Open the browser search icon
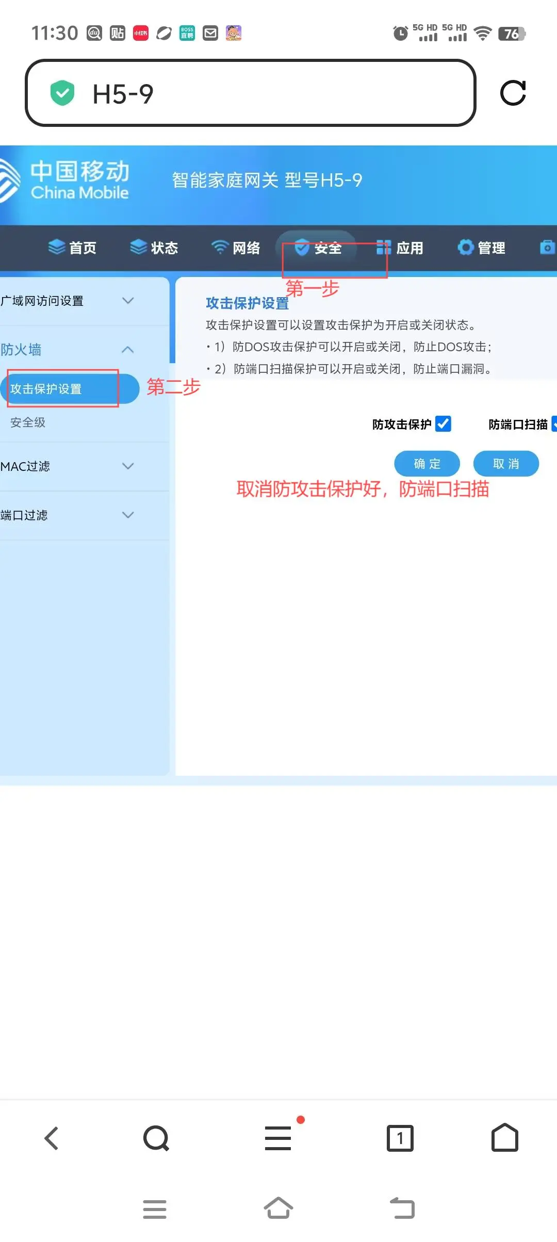This screenshot has width=557, height=1242. click(x=156, y=1138)
